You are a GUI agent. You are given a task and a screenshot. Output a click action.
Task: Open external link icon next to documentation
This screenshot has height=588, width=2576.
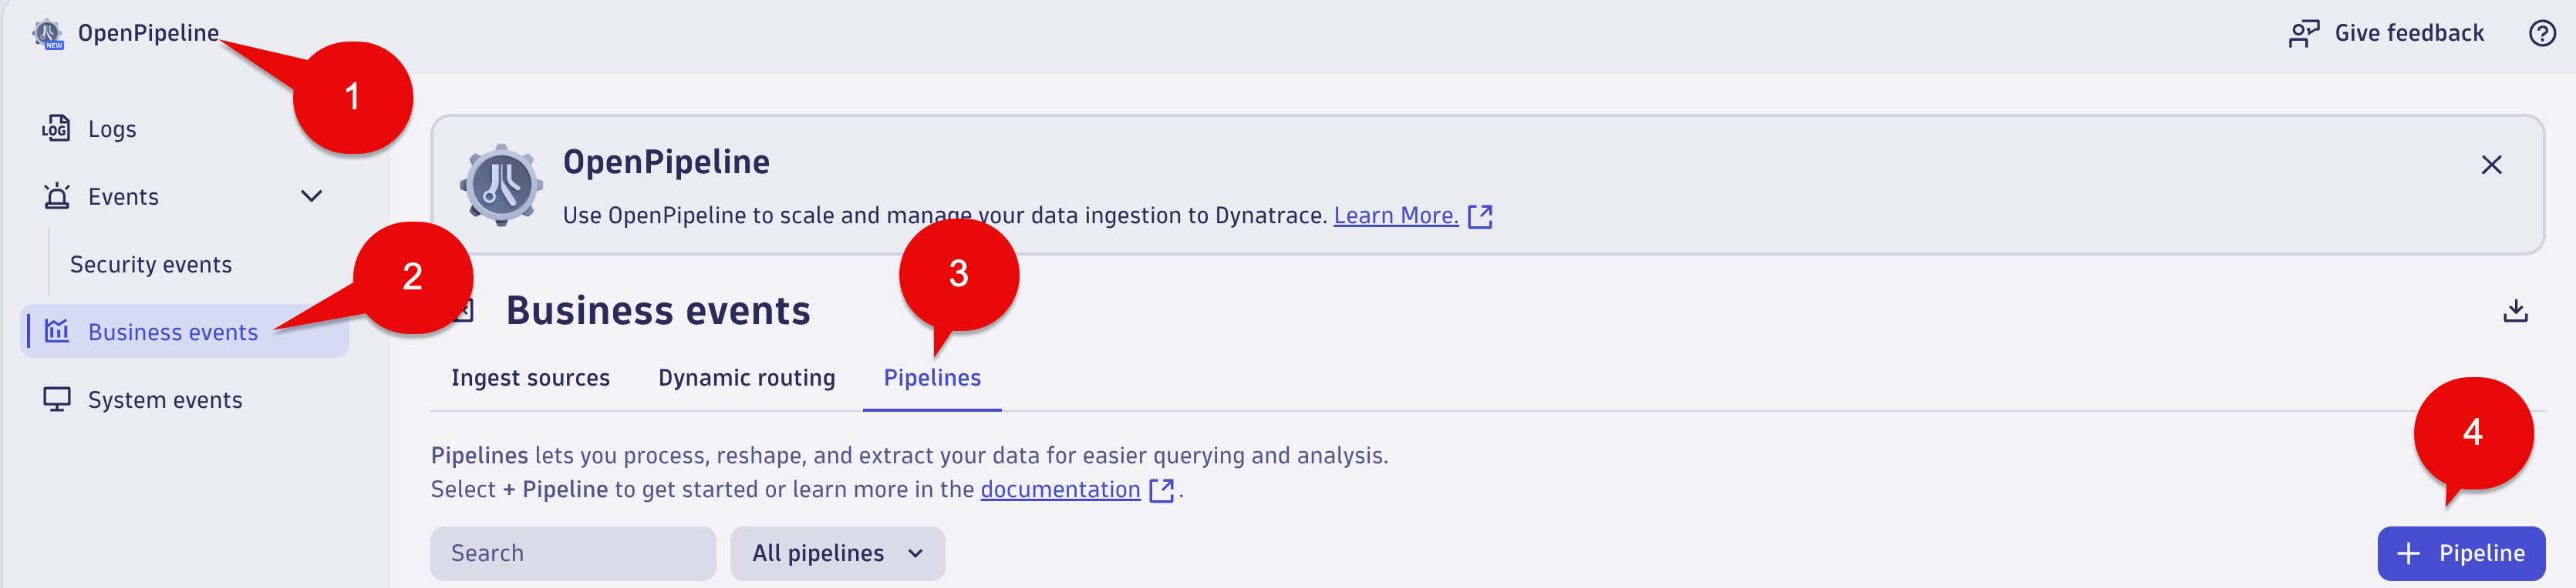(x=1161, y=490)
